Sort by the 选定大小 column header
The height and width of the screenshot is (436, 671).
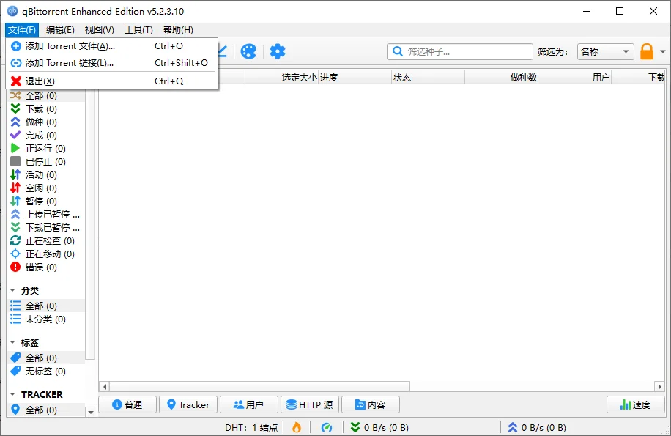pyautogui.click(x=281, y=78)
